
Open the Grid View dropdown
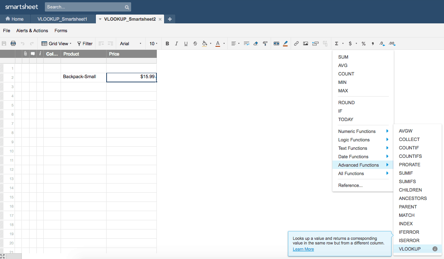56,44
